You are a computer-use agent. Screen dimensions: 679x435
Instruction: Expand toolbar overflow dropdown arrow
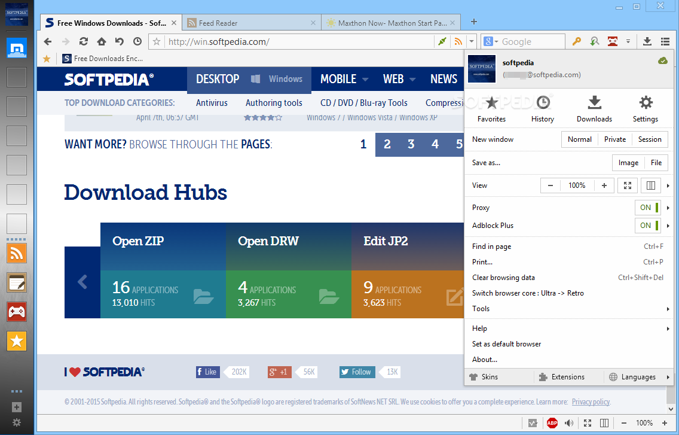(x=628, y=42)
